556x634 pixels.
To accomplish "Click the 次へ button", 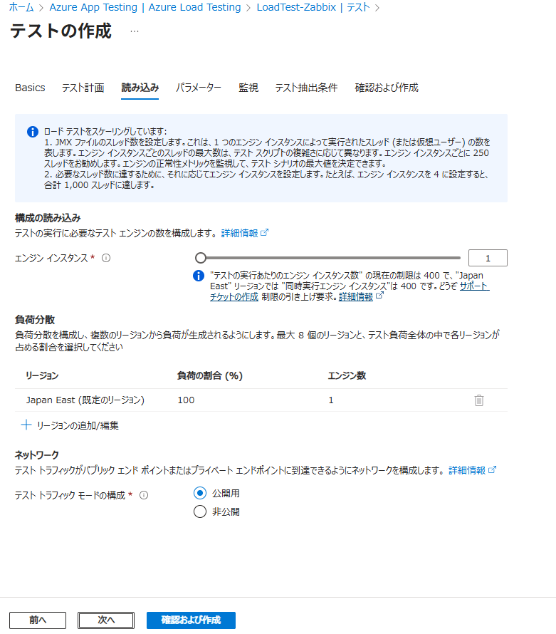I will click(106, 620).
